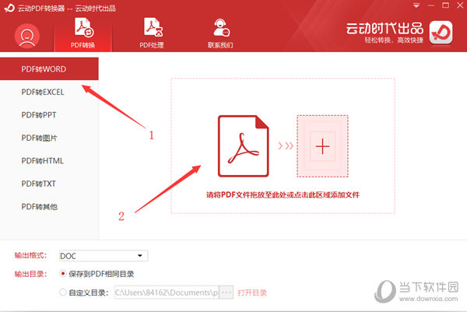This screenshot has height=312, width=467.
Task: Select PDF转PPT in the sidebar
Action: 49,115
